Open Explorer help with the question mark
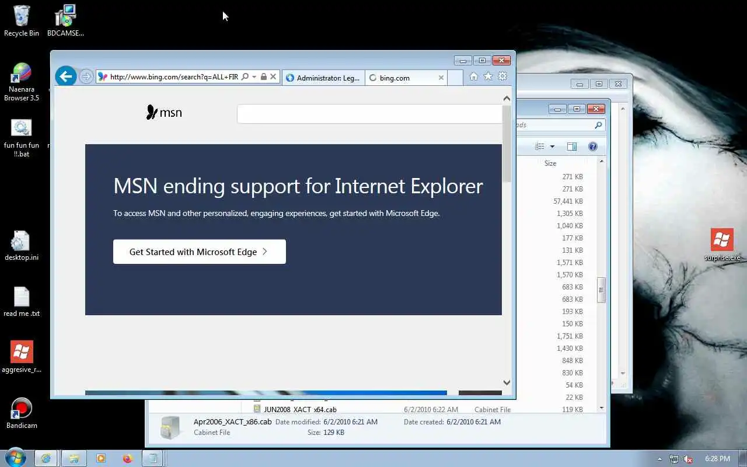The image size is (747, 467). pos(593,147)
